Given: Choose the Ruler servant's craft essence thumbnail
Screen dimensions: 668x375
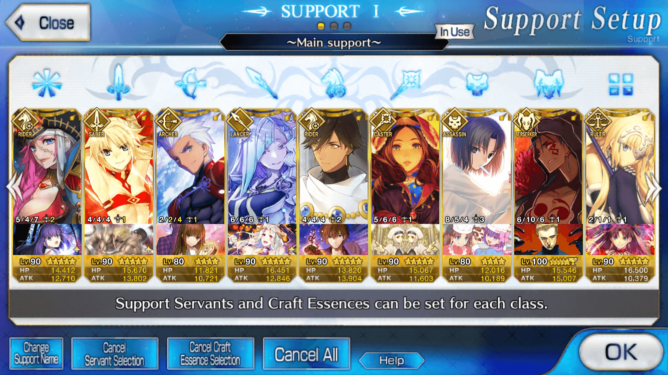Looking at the screenshot, I should (619, 239).
